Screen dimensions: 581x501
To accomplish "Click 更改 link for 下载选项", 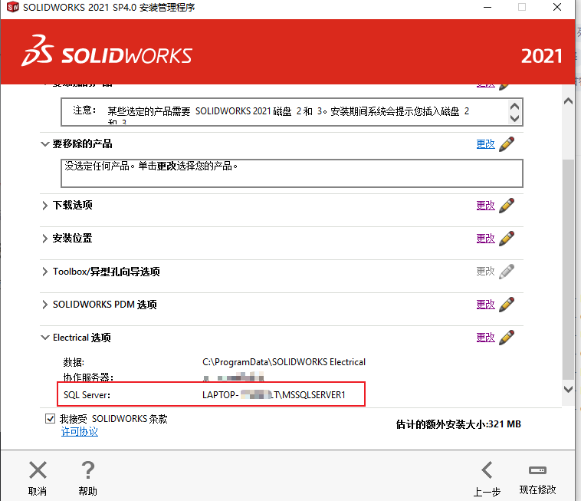I will 485,205.
